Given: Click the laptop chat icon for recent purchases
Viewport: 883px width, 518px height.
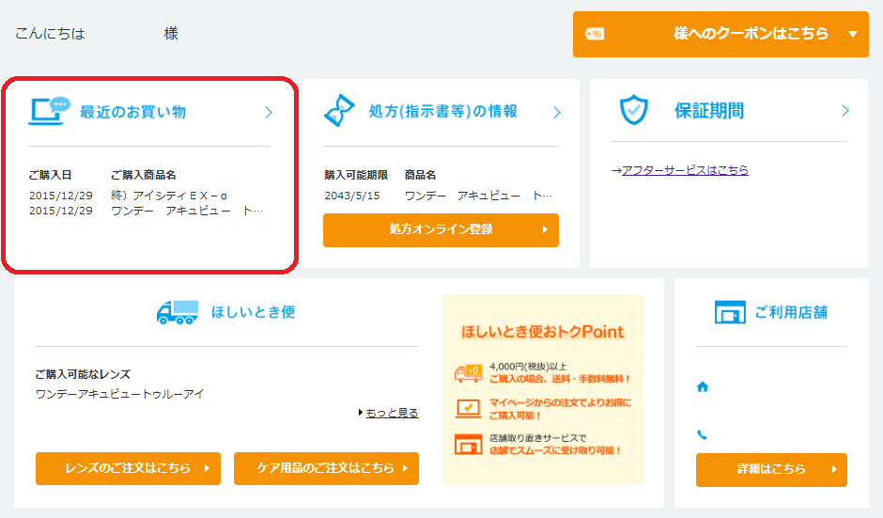Looking at the screenshot, I should [49, 111].
